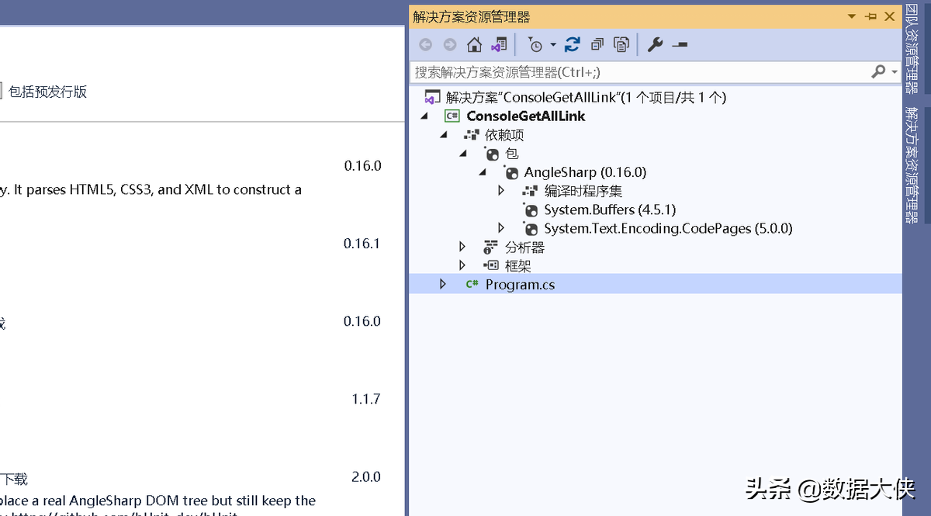Click version 0.16.1 in the NuGet list

362,244
